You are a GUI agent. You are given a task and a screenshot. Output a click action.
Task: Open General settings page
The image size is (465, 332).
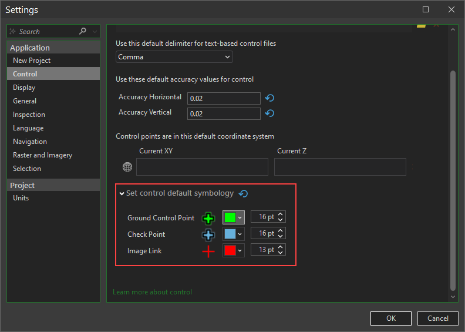click(53, 101)
